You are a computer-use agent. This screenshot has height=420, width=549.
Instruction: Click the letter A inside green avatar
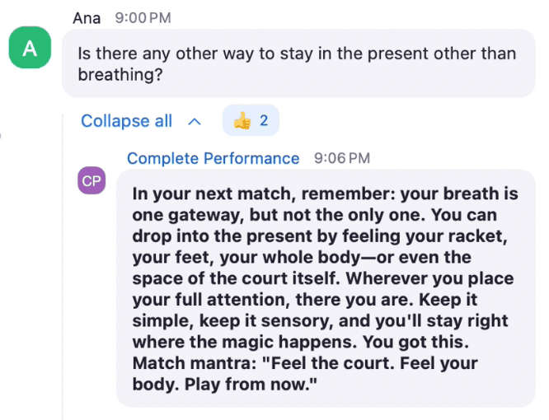(x=30, y=49)
